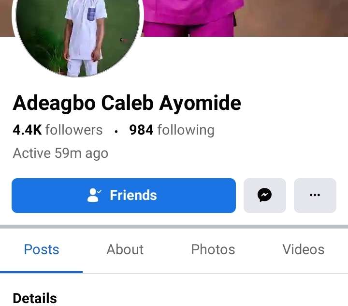Open the Videos tab
Viewport: 348px width, 306px height.
click(x=303, y=249)
